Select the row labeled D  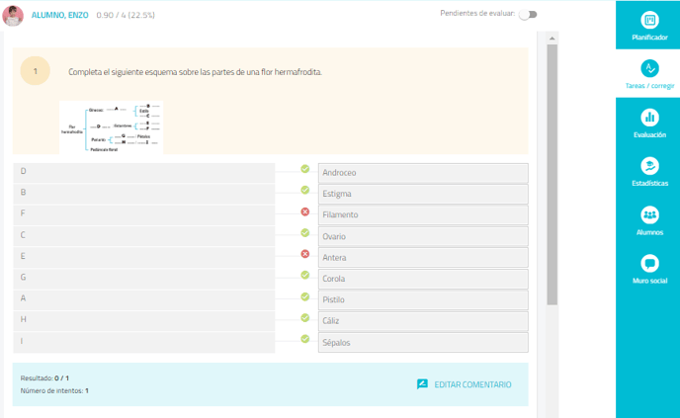tap(144, 173)
